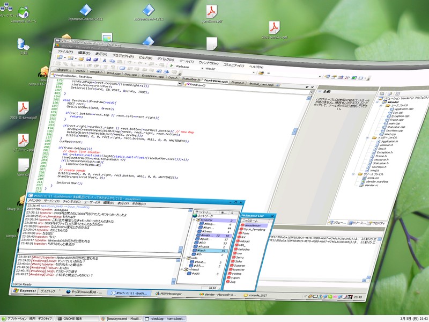Switch to the Statusbar.h editor tab
The width and height of the screenshot is (429, 322).
point(191,79)
